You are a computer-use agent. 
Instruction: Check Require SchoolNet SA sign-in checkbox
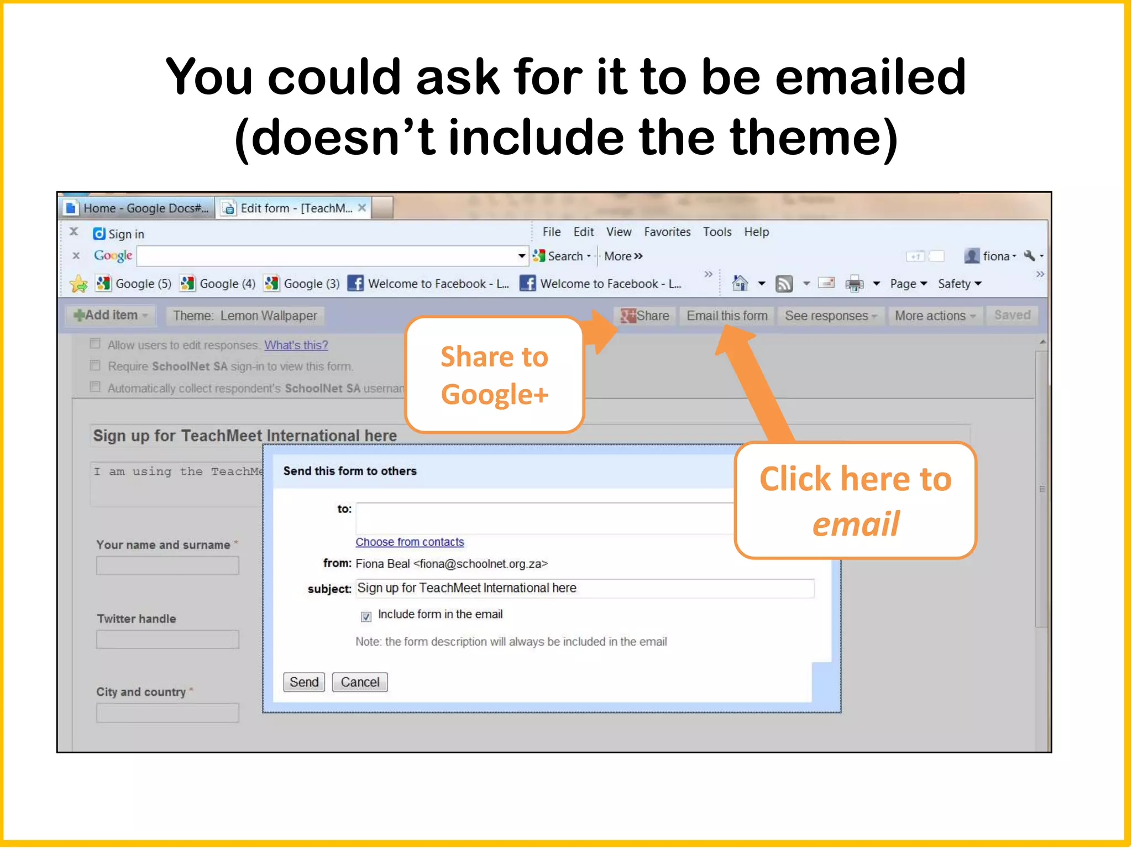[95, 365]
